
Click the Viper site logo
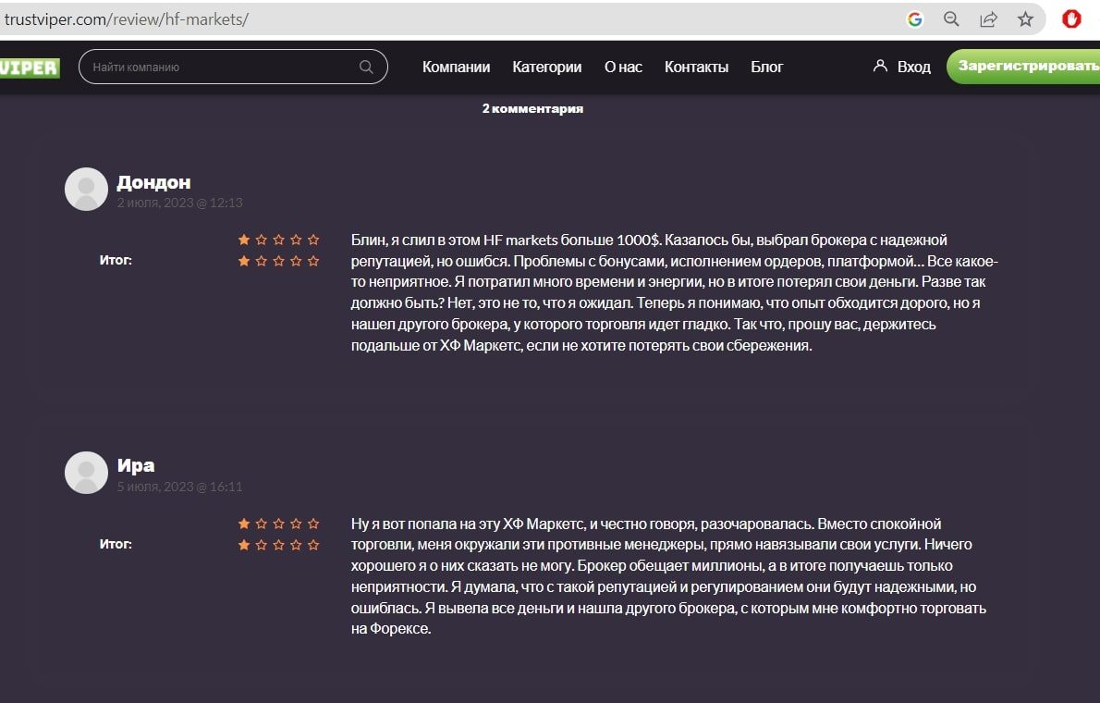30,68
